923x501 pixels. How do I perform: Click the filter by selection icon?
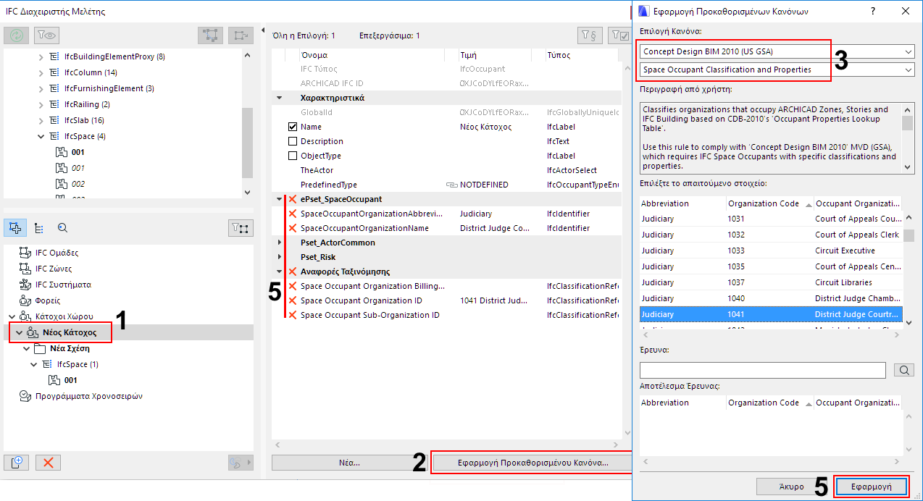pyautogui.click(x=241, y=228)
